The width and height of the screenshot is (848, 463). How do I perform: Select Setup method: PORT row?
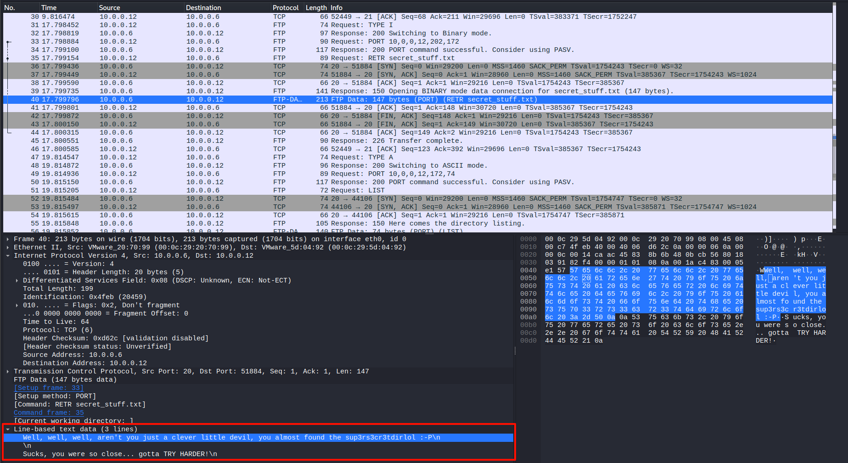point(258,396)
